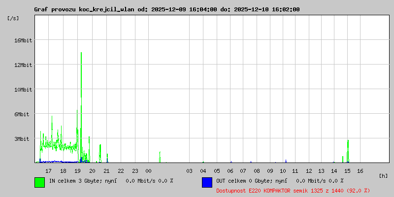Click the '03' hour label on x-axis
394x197 pixels.
(x=189, y=171)
